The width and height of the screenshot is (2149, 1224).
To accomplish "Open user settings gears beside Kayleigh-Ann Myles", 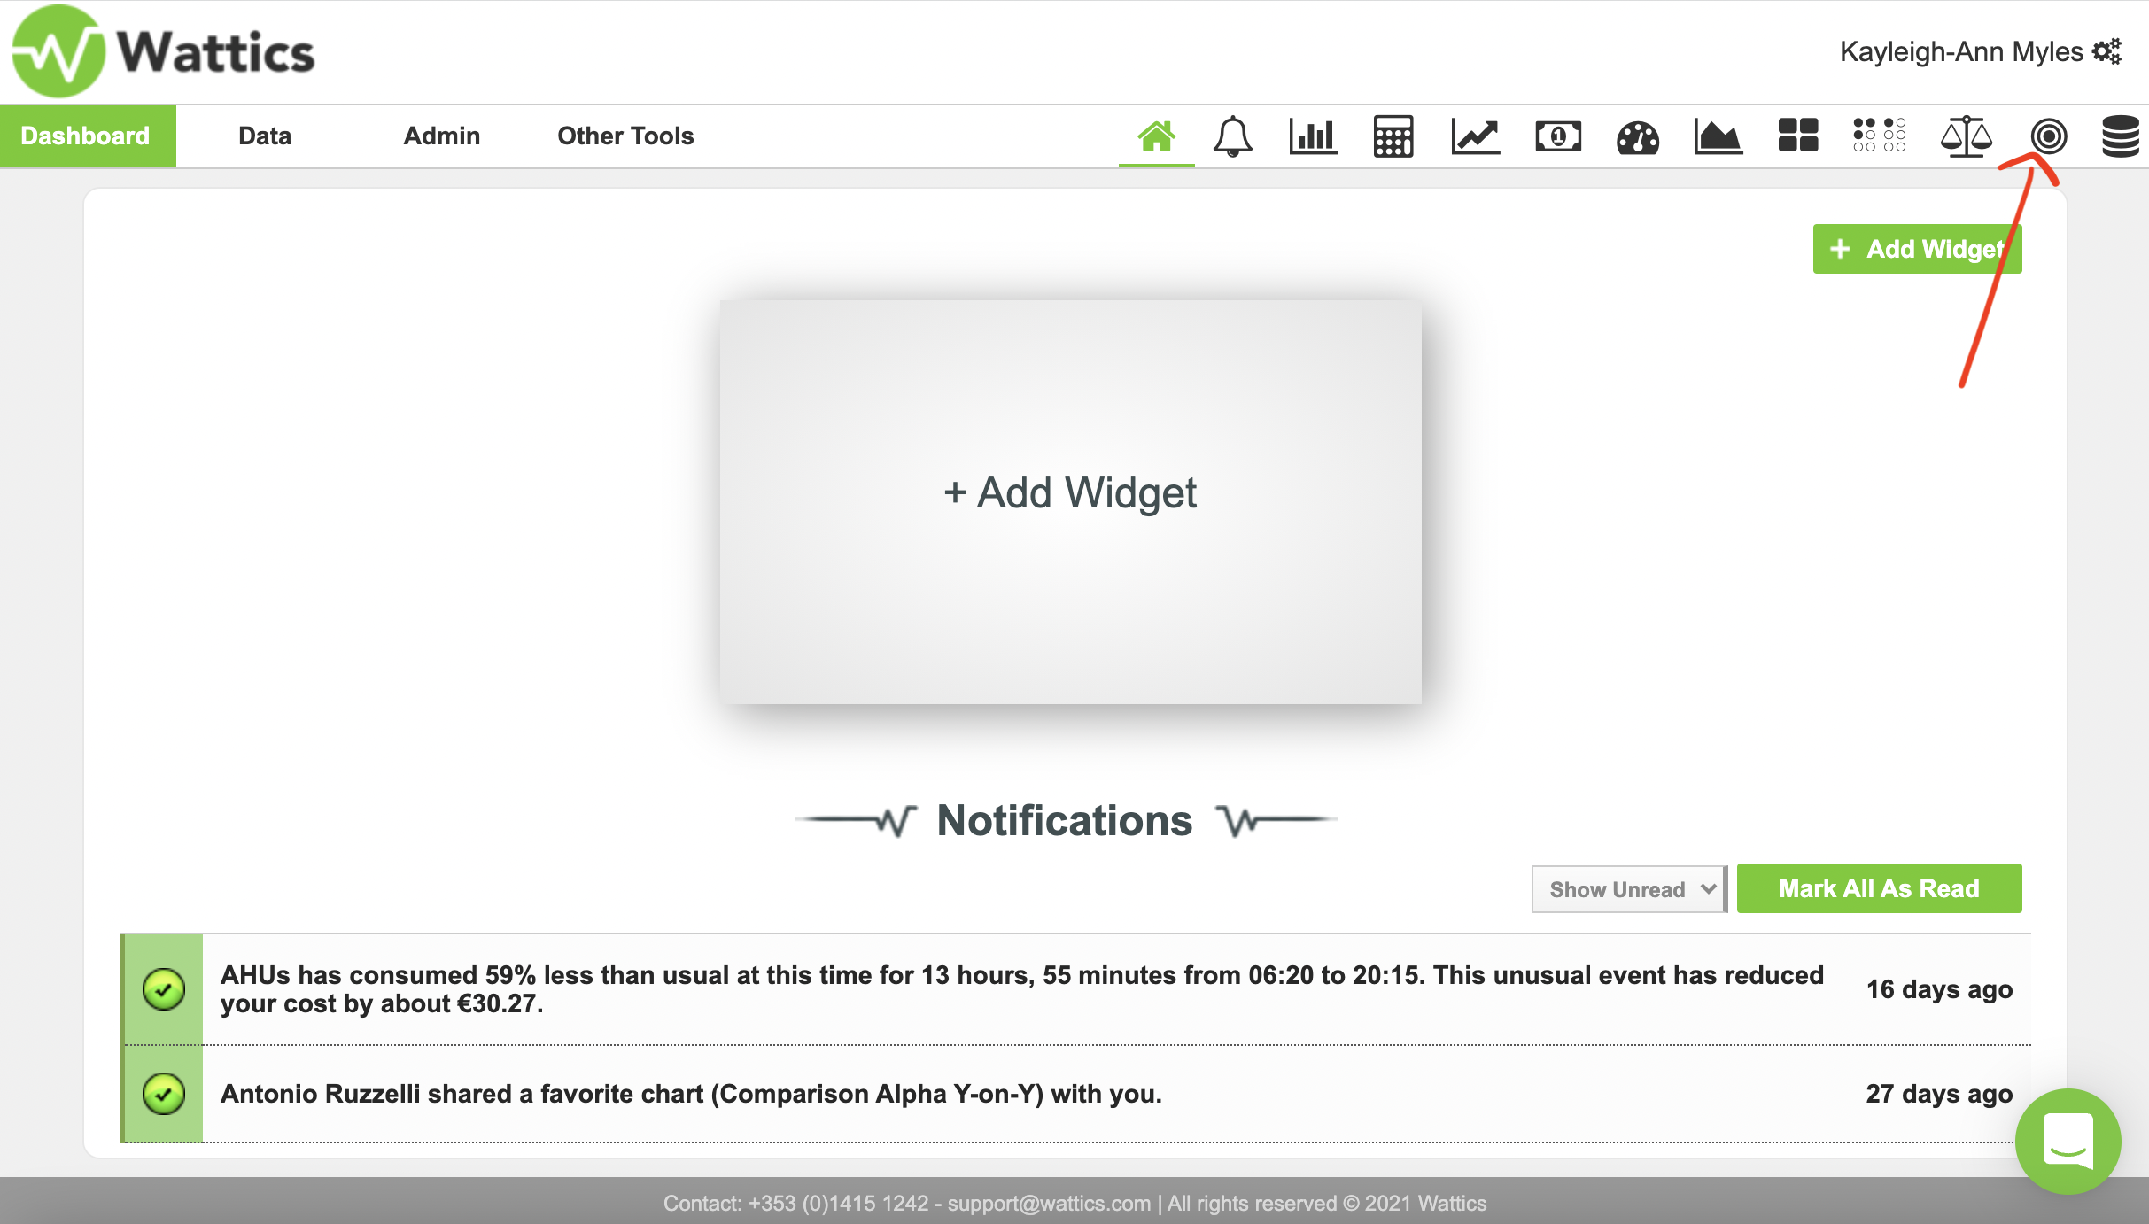I will (2107, 51).
